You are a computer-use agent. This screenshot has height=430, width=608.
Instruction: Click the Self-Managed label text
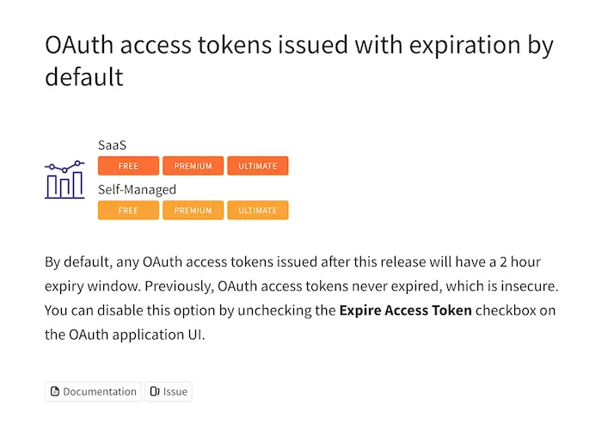tap(137, 189)
